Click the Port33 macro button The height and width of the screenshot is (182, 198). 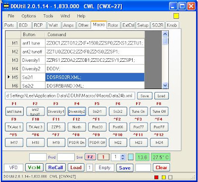coord(98,127)
